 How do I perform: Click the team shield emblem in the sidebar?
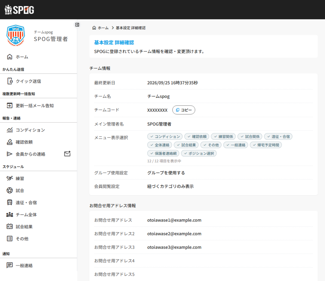coord(16,35)
